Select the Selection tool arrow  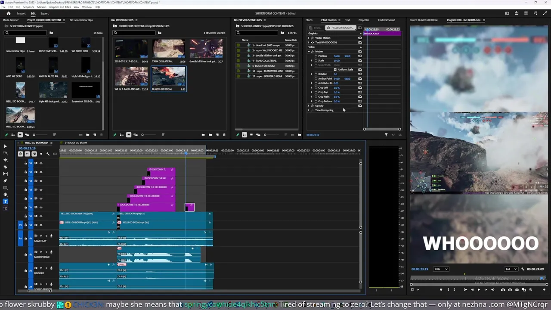(x=5, y=146)
